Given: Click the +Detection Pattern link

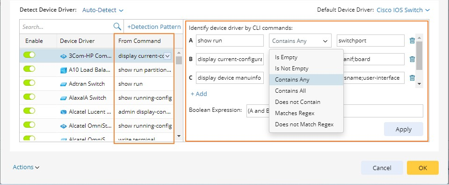Looking at the screenshot, I should click(154, 27).
